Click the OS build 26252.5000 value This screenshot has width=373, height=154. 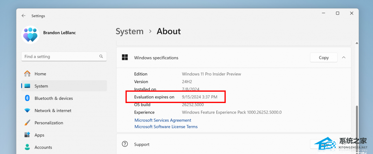(x=193, y=104)
